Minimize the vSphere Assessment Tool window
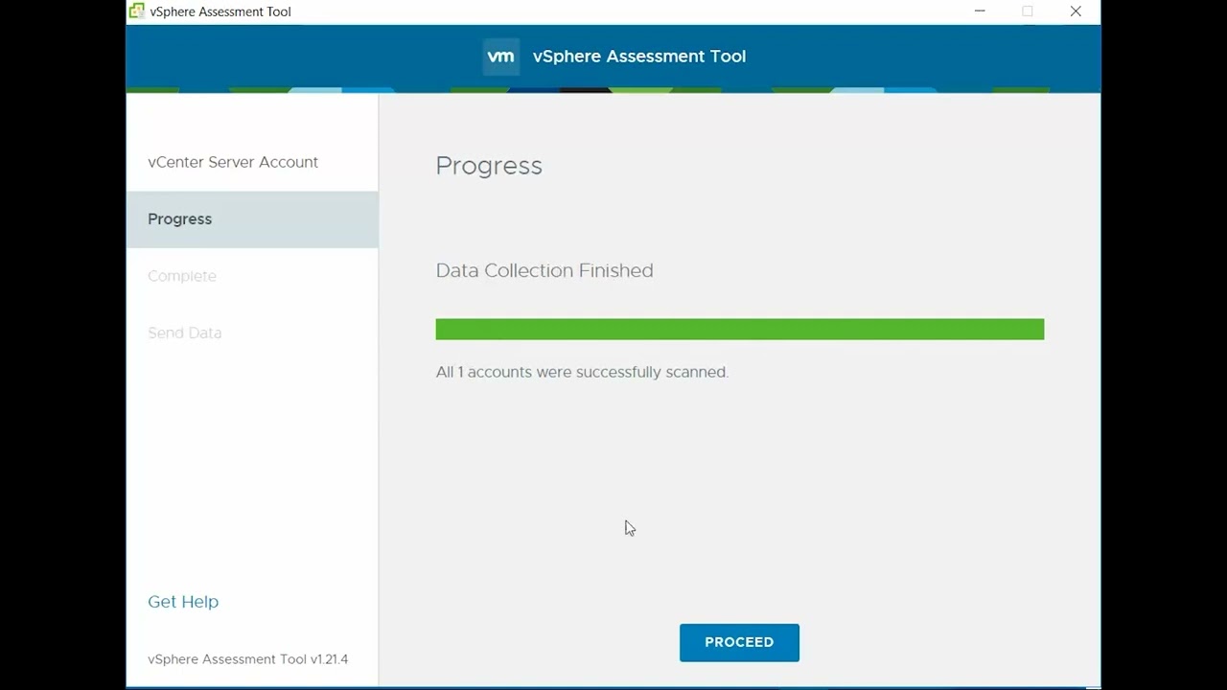Image resolution: width=1227 pixels, height=690 pixels. point(980,11)
